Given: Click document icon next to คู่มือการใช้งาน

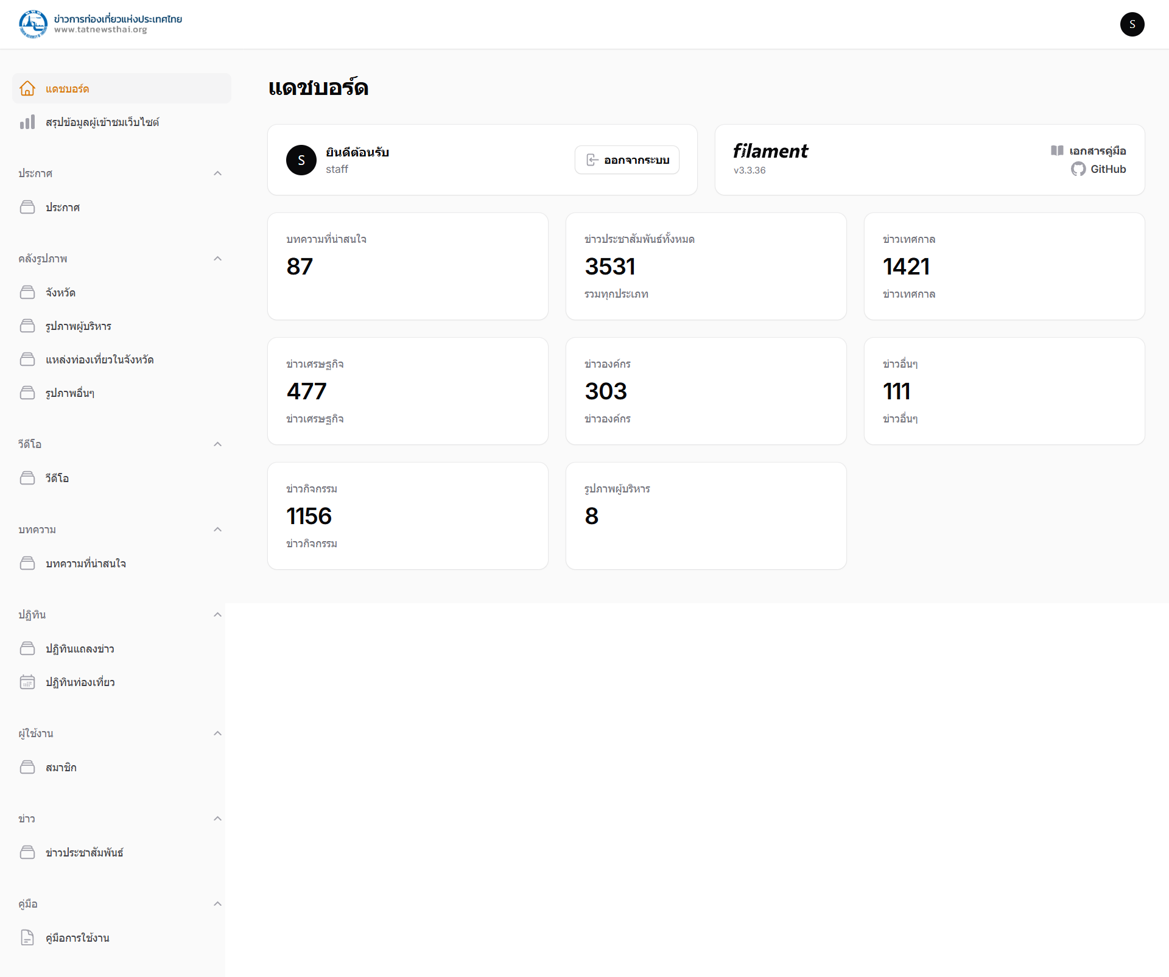Looking at the screenshot, I should click(27, 937).
